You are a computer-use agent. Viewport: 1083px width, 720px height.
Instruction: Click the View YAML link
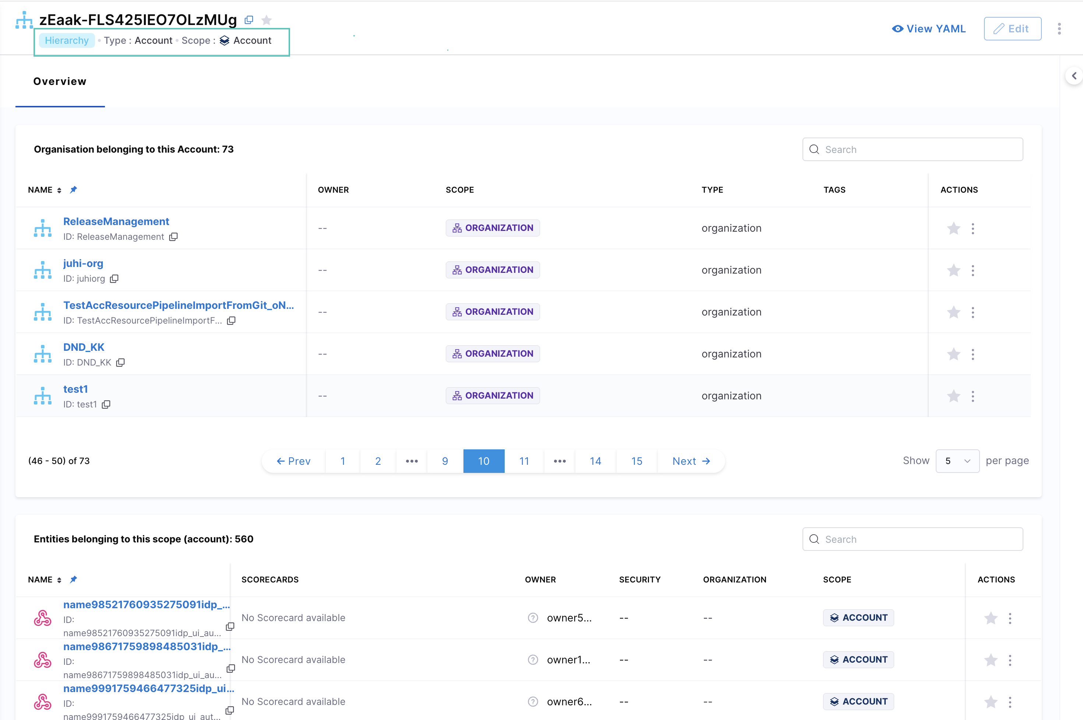pyautogui.click(x=928, y=29)
